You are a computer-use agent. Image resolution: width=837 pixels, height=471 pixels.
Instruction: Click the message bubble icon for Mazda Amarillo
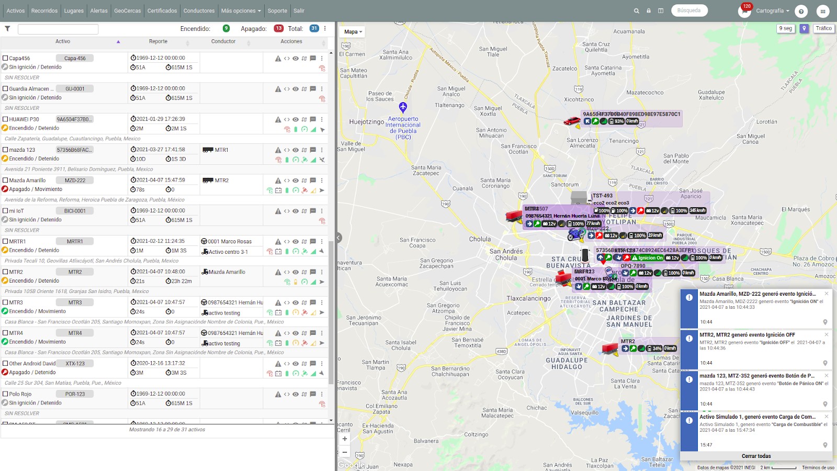[313, 181]
